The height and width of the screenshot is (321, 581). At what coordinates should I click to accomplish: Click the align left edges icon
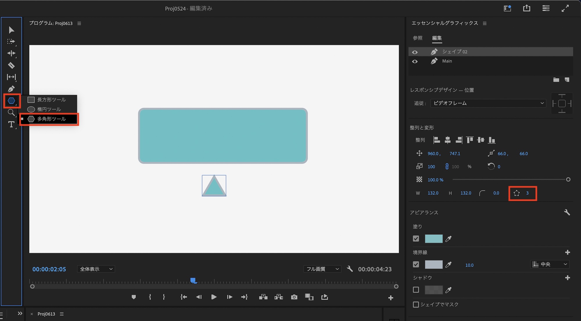(x=436, y=140)
